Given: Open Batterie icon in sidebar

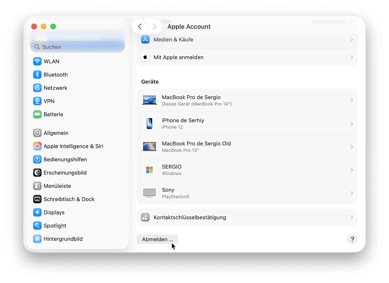Looking at the screenshot, I should (37, 114).
